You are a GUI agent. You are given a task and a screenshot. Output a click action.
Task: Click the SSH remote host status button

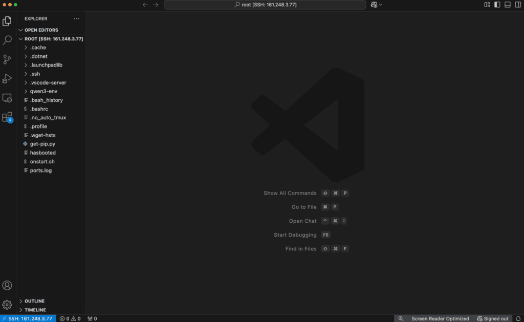tap(28, 318)
